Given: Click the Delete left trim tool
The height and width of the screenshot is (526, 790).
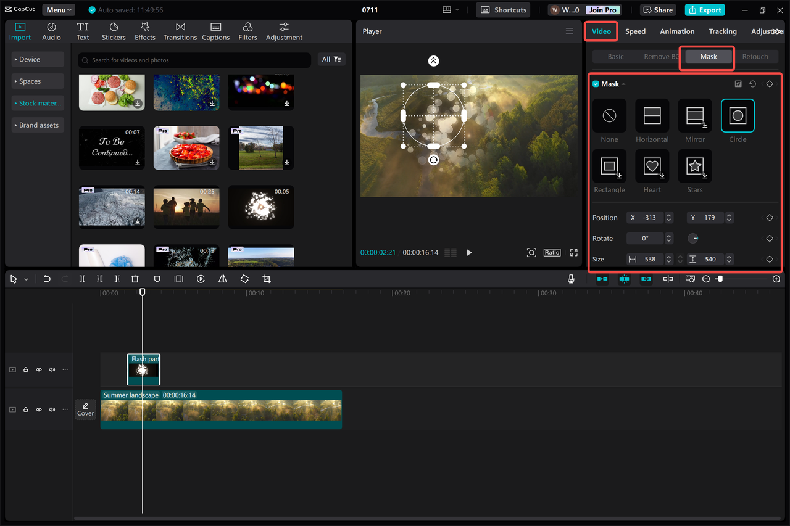Looking at the screenshot, I should tap(100, 279).
